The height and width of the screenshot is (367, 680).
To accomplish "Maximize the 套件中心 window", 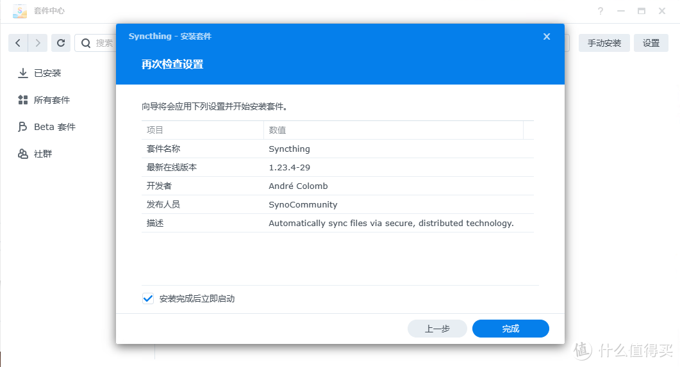I will click(x=641, y=11).
